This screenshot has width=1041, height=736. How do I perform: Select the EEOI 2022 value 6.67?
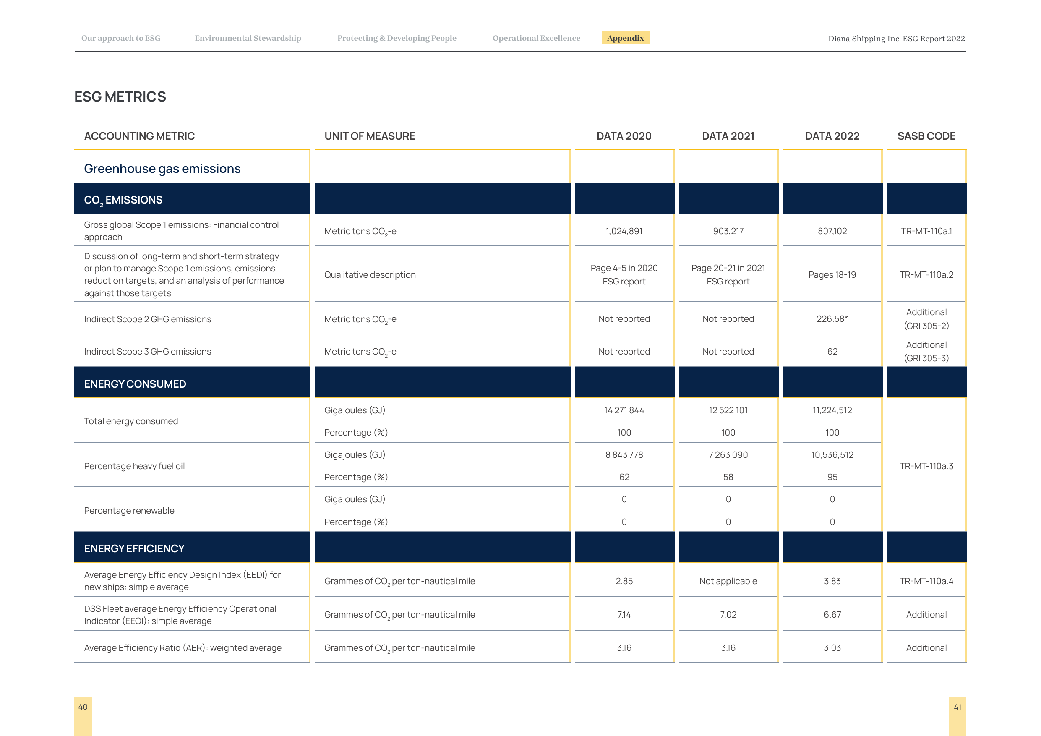(832, 615)
